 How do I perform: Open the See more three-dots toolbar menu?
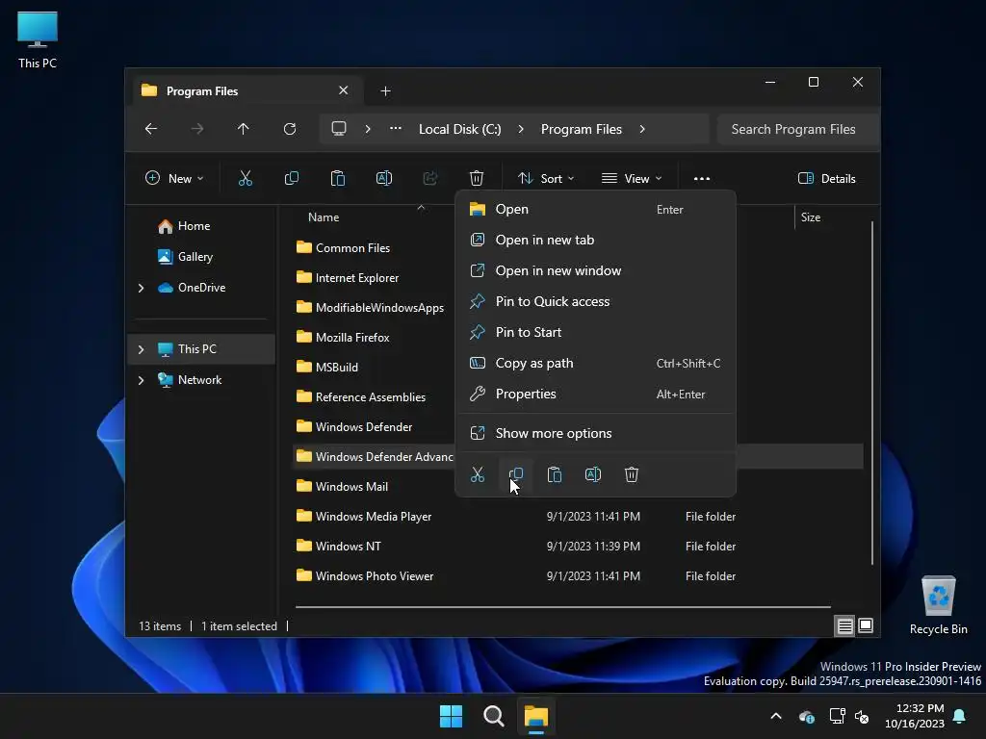[x=702, y=178]
